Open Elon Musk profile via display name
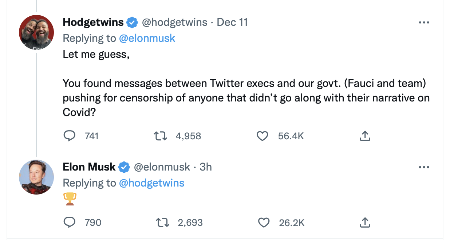 tap(89, 167)
